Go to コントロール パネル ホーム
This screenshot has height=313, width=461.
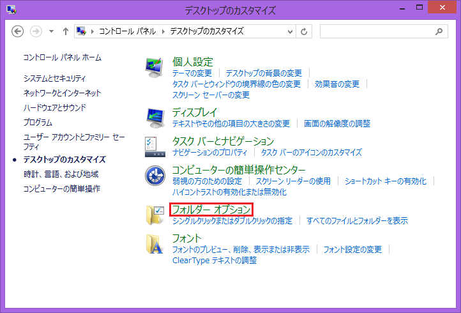[62, 57]
